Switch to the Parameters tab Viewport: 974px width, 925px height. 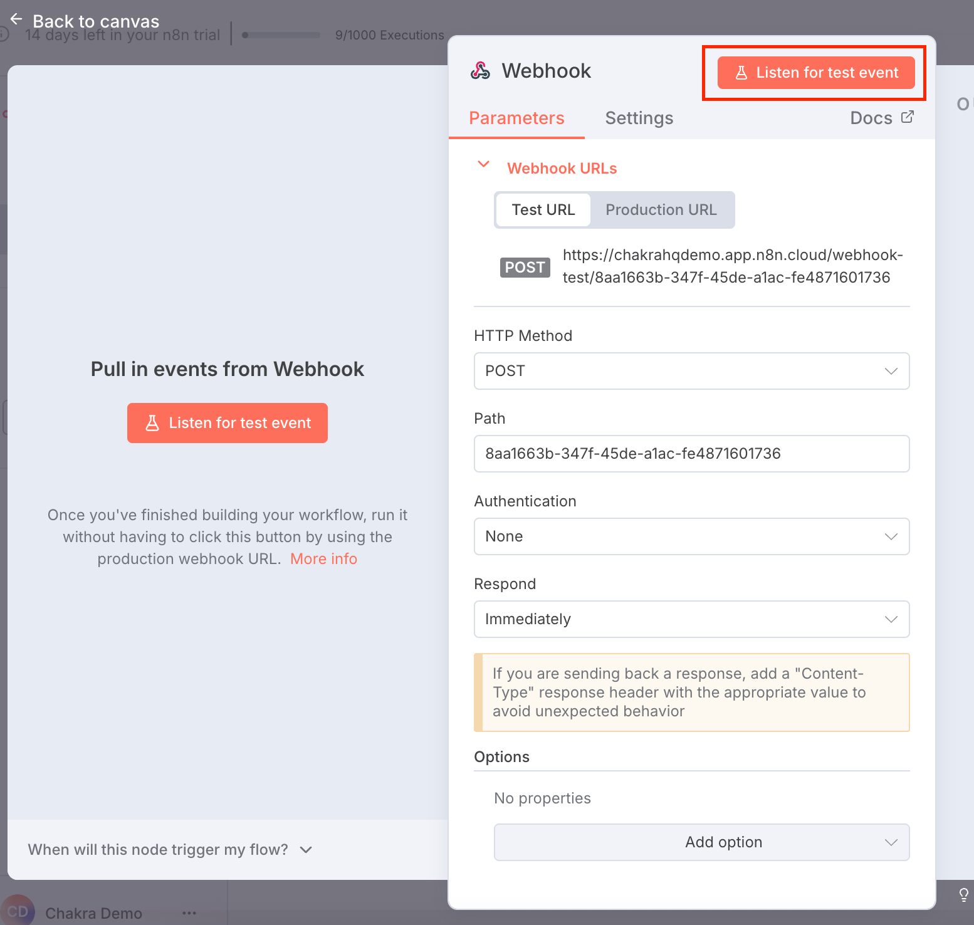[516, 118]
